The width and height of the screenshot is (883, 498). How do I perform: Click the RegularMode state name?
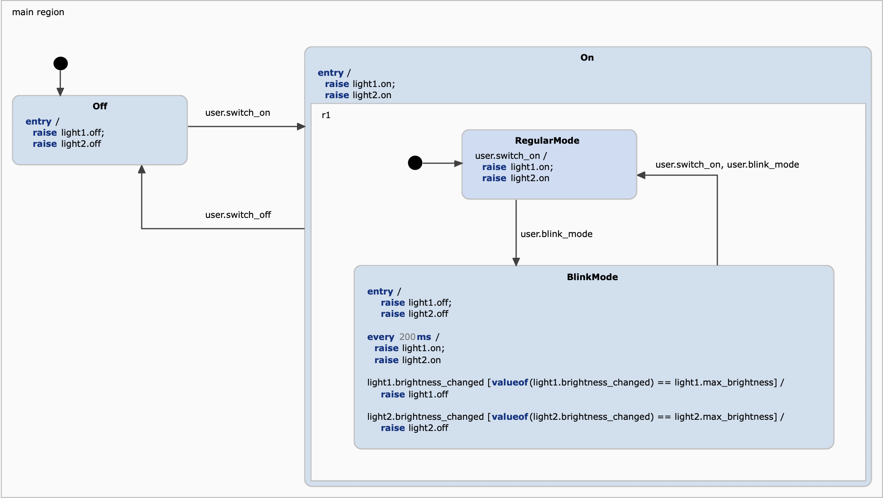547,140
